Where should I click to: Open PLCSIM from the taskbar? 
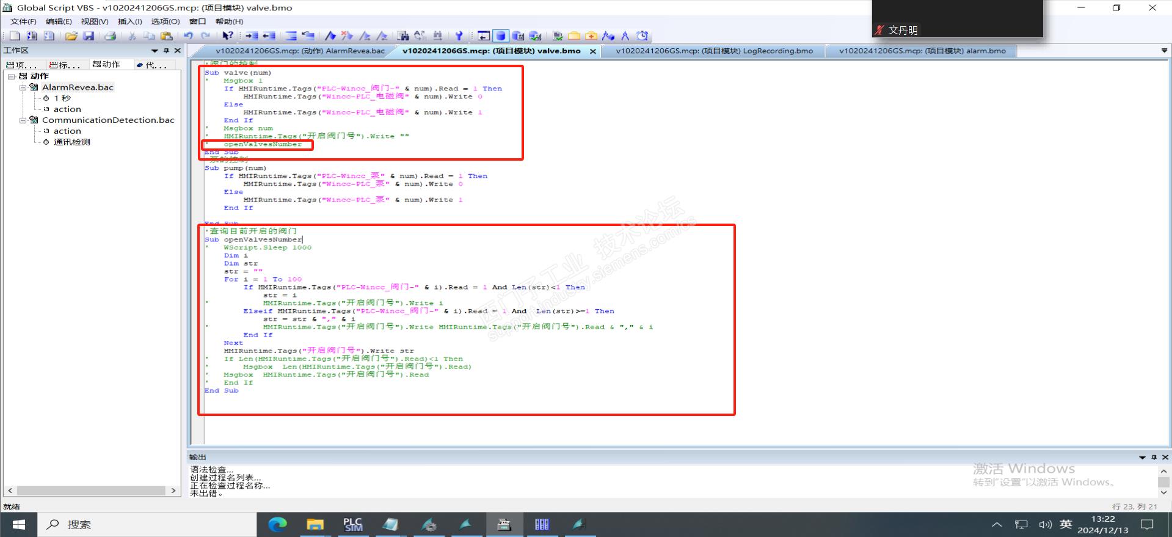click(x=352, y=524)
